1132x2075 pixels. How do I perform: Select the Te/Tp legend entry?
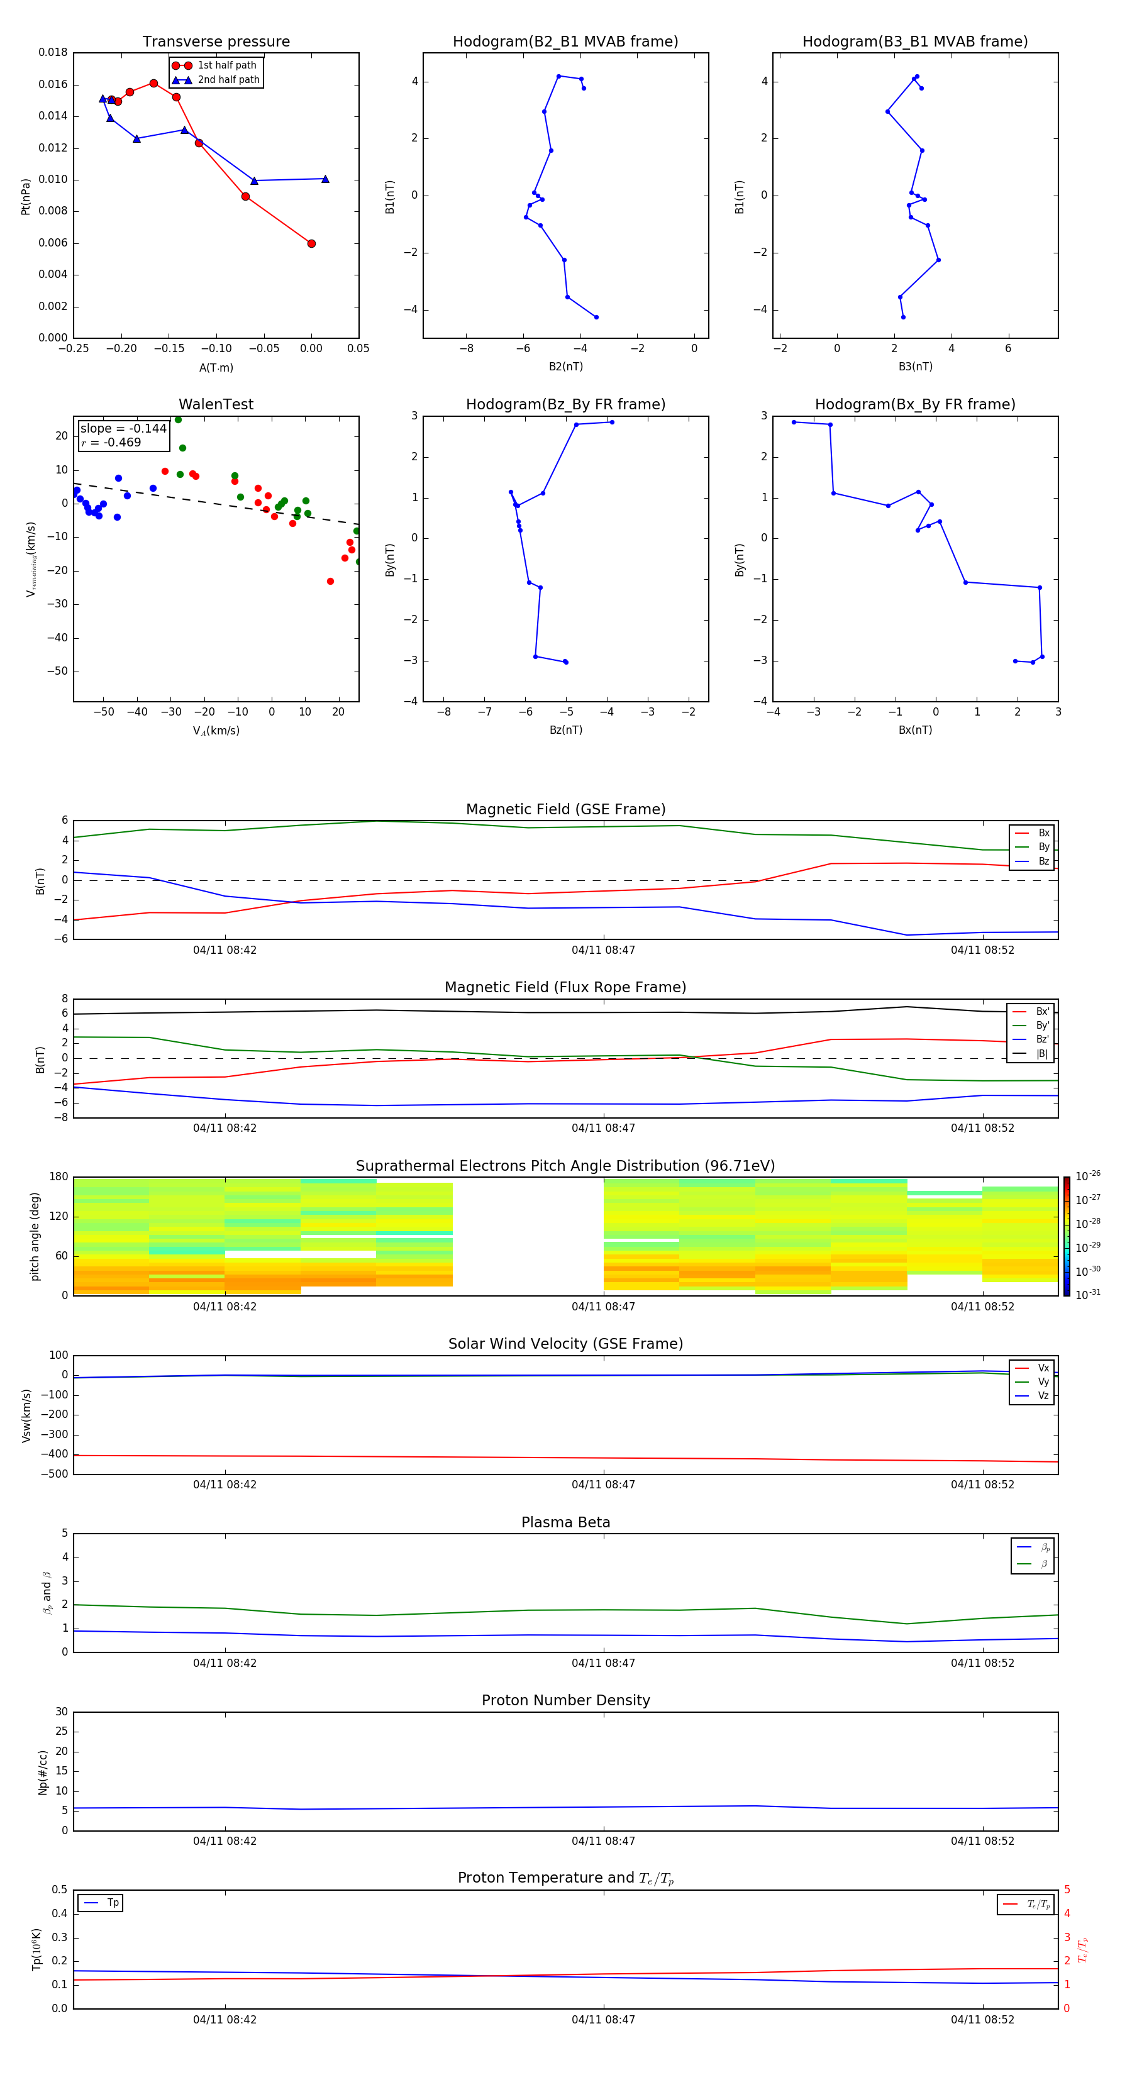click(x=1026, y=1905)
